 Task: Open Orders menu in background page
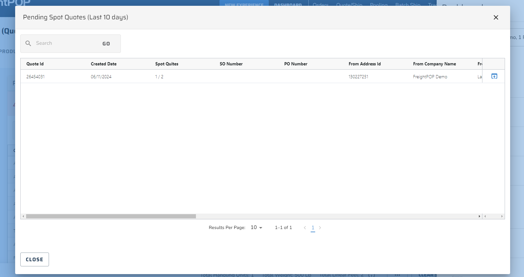coord(320,4)
